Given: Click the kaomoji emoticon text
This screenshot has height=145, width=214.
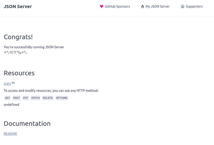Looking at the screenshot, I should click(x=15, y=52).
